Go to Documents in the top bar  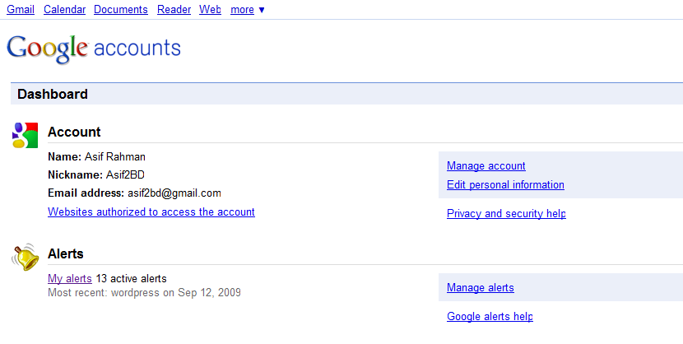point(121,10)
